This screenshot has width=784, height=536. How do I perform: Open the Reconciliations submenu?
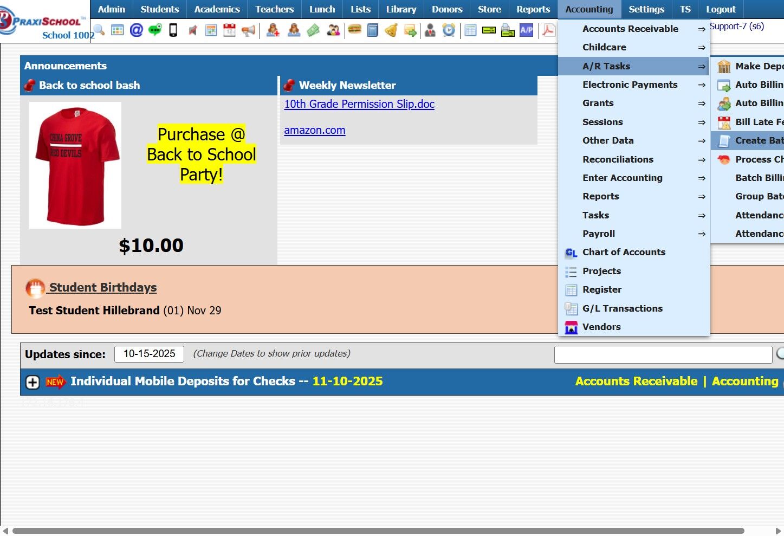pos(634,159)
